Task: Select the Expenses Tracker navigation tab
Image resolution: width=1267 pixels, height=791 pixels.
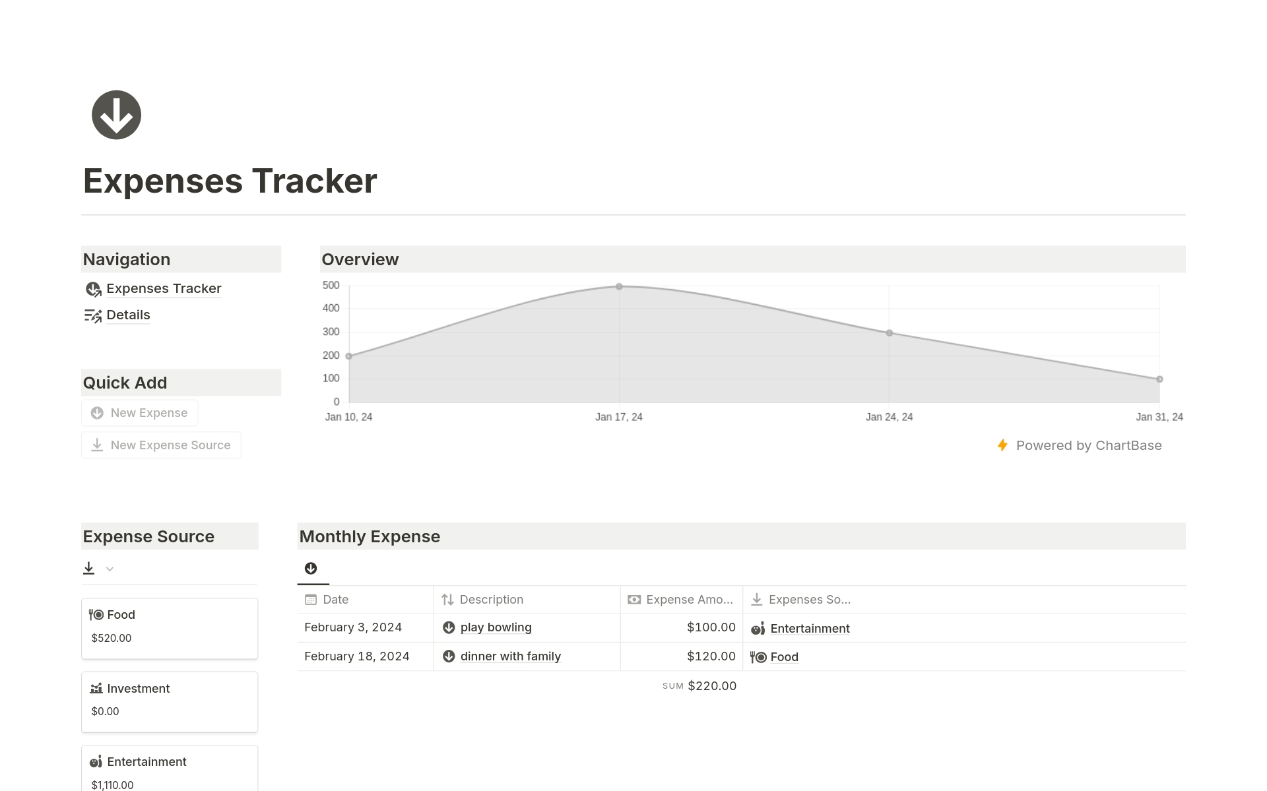Action: point(164,288)
